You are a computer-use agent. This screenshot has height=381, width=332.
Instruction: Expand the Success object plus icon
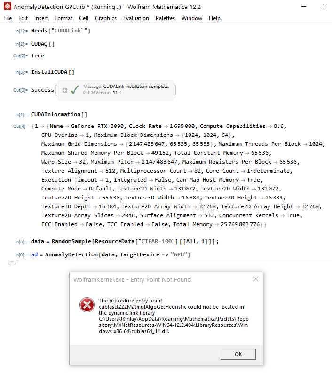click(65, 90)
